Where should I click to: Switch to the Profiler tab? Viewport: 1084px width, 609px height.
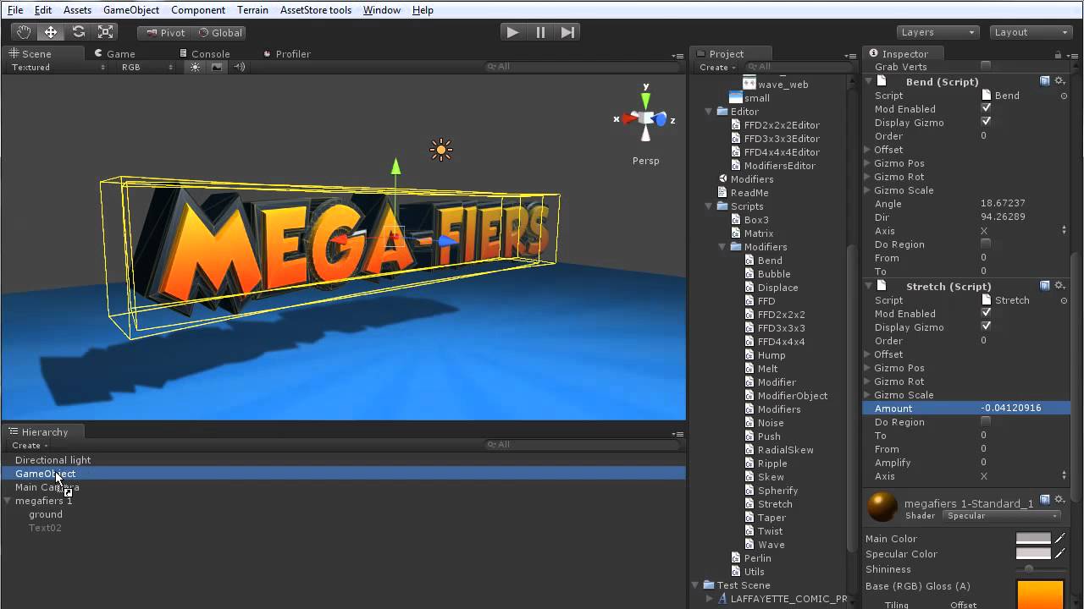(286, 53)
